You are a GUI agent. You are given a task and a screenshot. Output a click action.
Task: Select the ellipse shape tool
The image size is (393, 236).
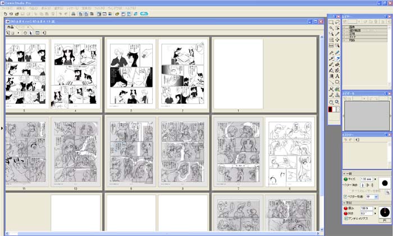337,82
